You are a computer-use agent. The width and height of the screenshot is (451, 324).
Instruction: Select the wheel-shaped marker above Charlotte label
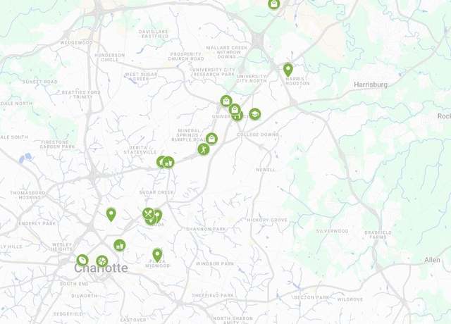coord(101,261)
